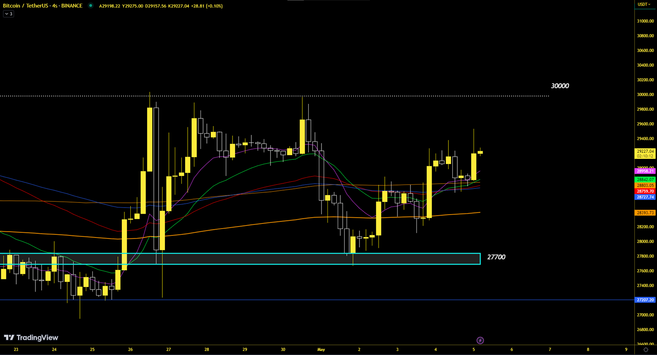The width and height of the screenshot is (657, 355).
Task: Click the green market status dot
Action: point(91,6)
